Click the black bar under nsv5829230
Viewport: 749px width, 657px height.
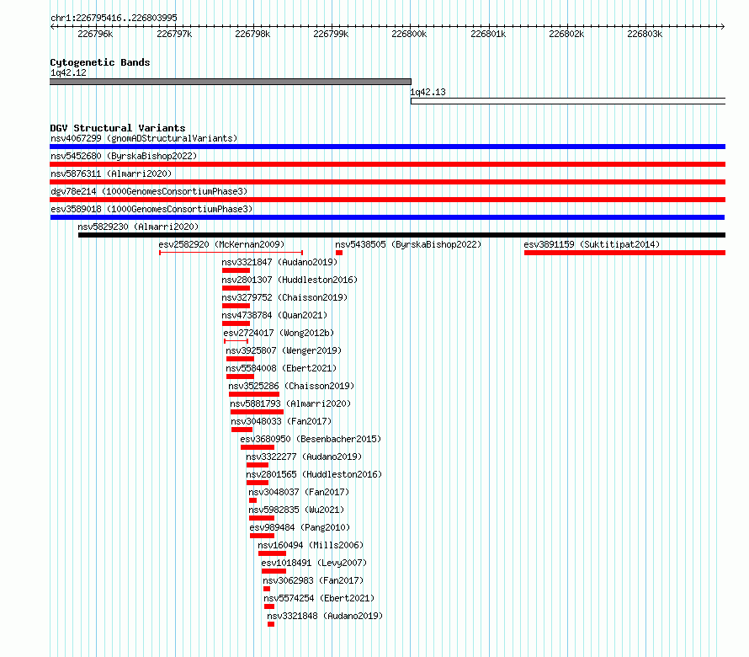(401, 235)
